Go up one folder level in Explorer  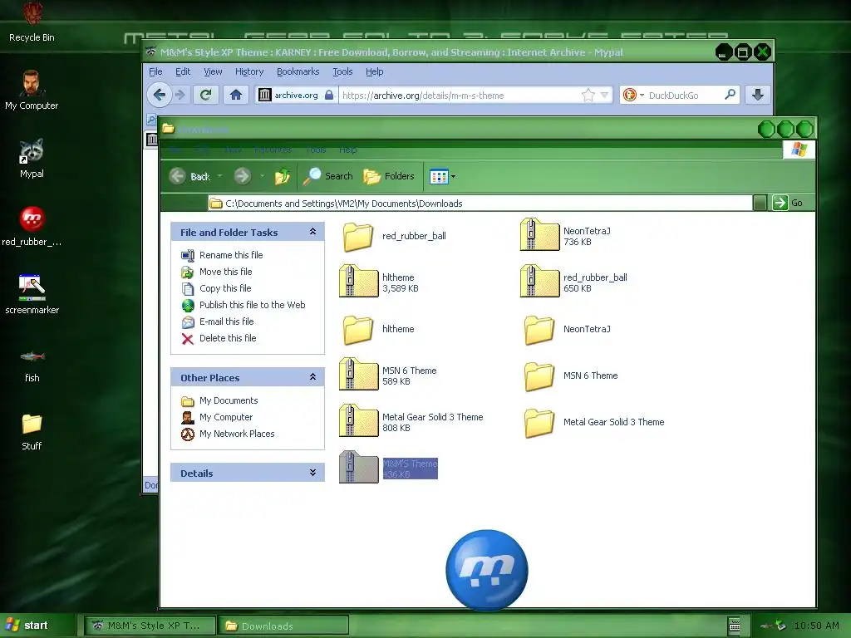(x=282, y=176)
